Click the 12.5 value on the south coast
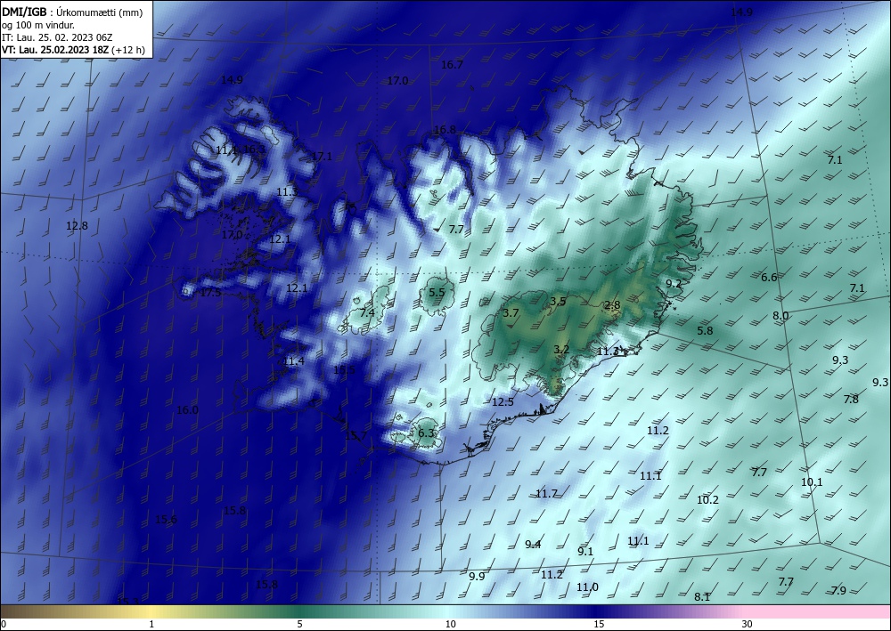The width and height of the screenshot is (891, 631). [x=503, y=401]
